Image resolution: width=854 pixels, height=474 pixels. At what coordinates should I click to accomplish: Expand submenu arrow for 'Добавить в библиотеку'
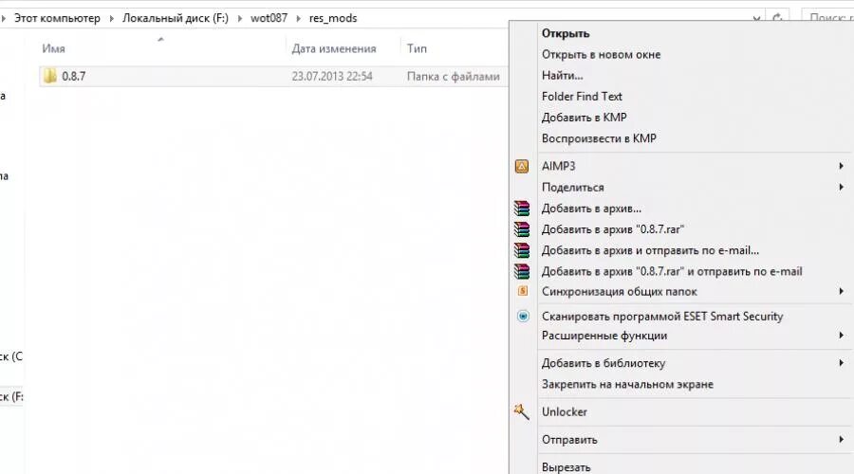842,363
